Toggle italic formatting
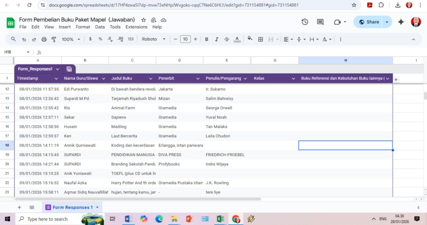 (216, 39)
